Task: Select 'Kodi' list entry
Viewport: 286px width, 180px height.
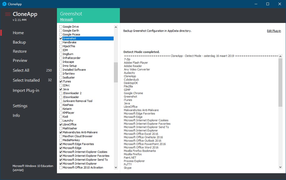Action: click(65, 117)
